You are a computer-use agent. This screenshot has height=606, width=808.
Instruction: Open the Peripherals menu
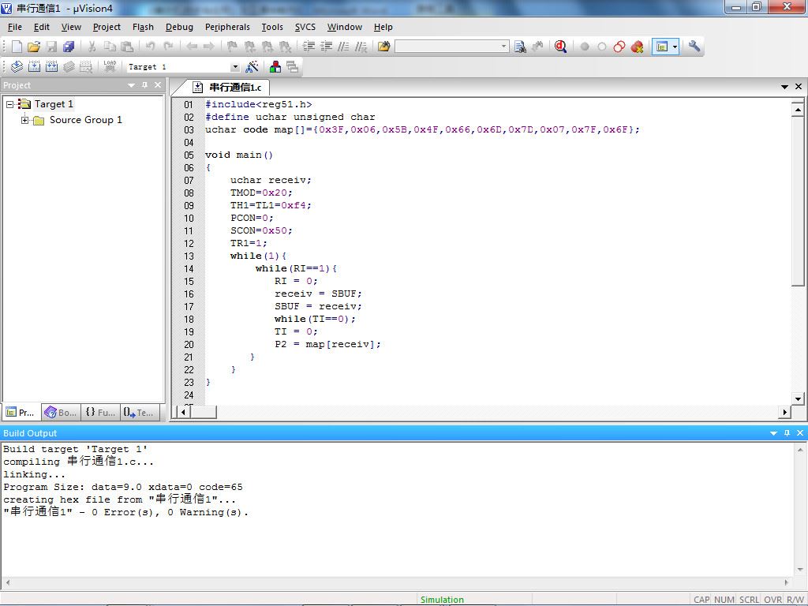pos(227,27)
